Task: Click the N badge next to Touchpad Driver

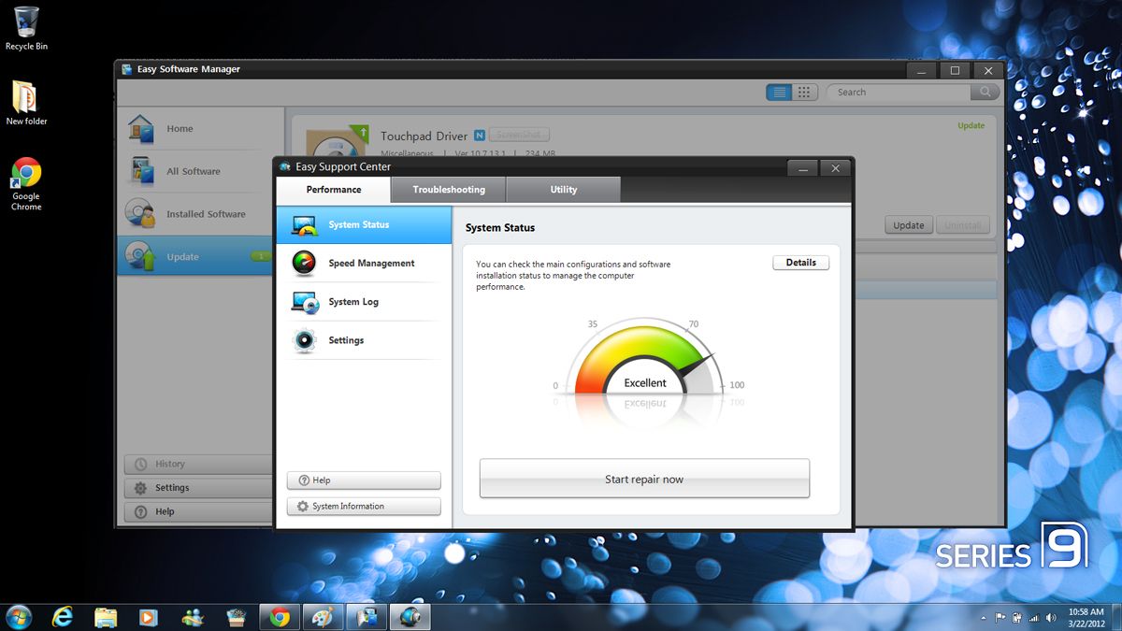Action: coord(480,136)
